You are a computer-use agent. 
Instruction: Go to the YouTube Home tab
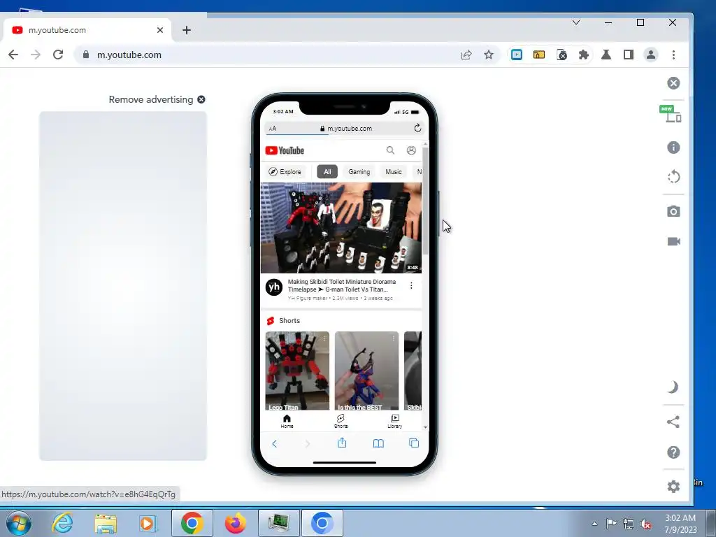[x=287, y=421]
